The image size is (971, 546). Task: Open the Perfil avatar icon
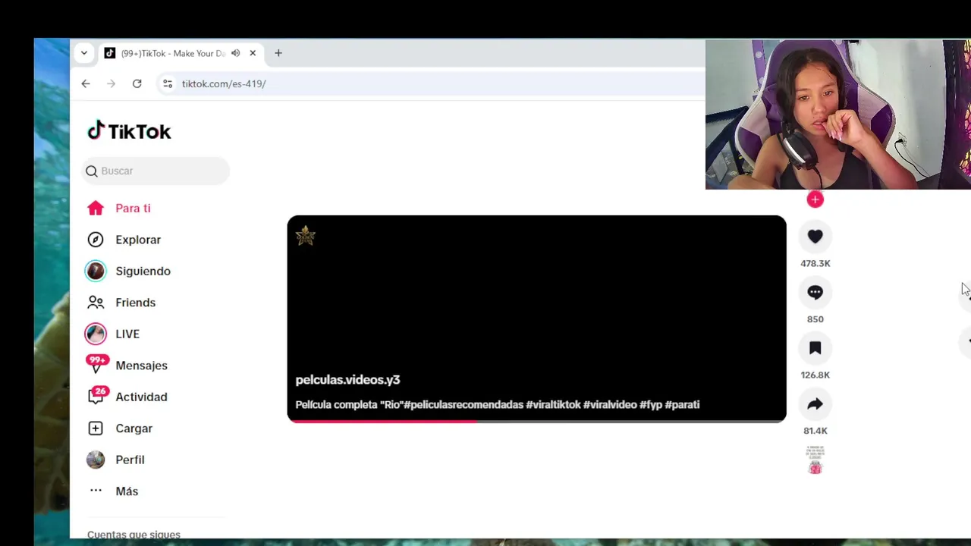tap(96, 460)
